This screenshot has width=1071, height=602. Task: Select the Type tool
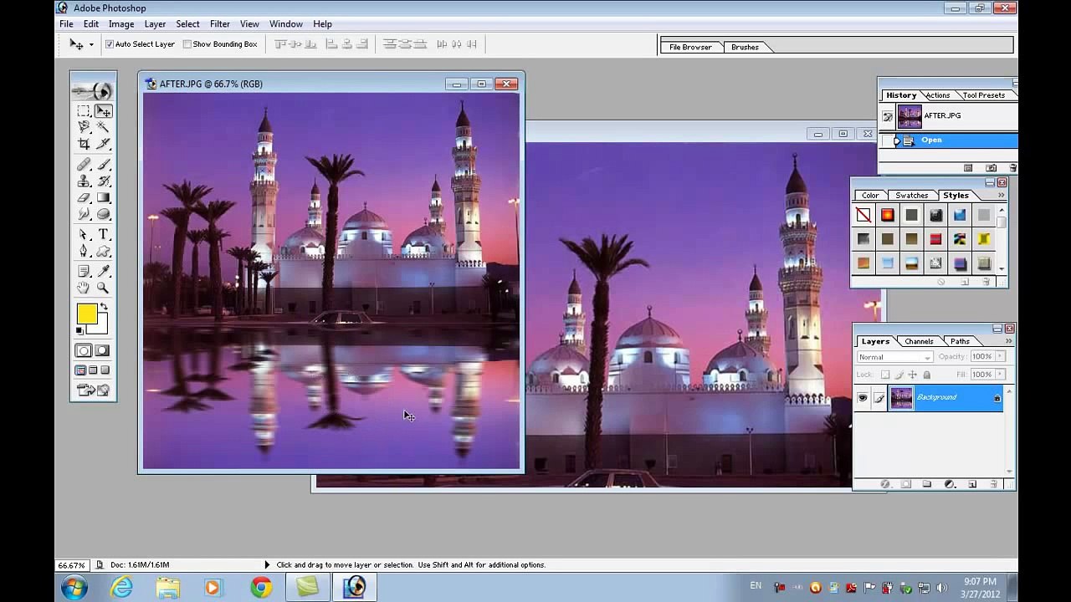coord(103,234)
